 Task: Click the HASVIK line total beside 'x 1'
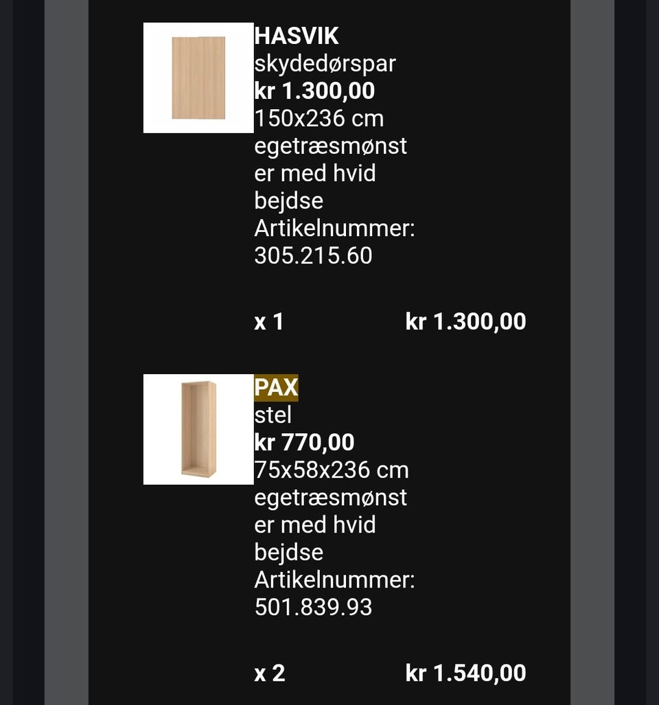pos(465,321)
